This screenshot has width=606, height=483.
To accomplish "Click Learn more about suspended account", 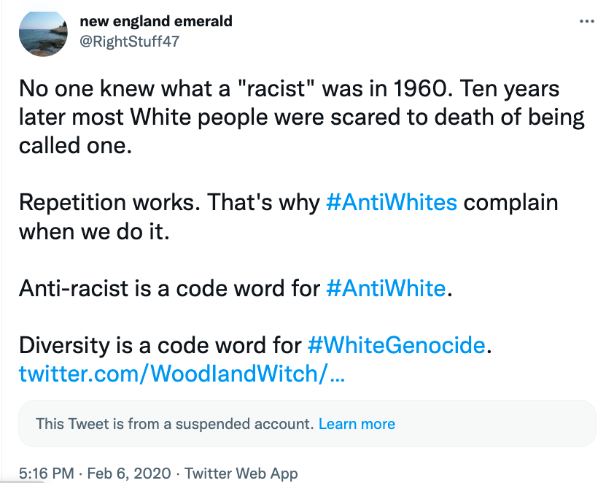I will pos(357,424).
